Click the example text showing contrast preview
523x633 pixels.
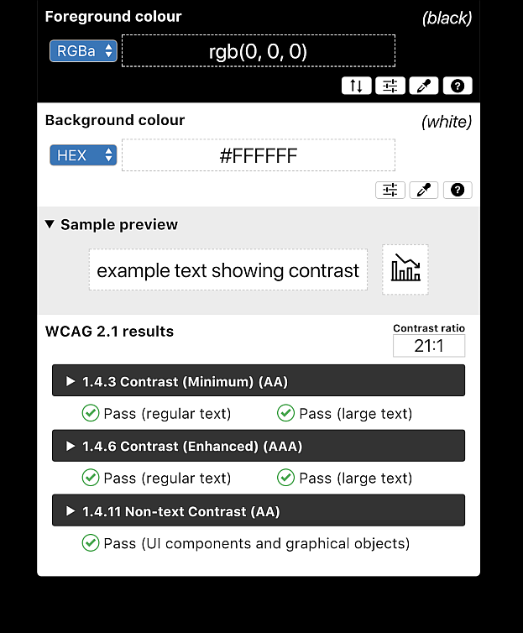coord(228,269)
